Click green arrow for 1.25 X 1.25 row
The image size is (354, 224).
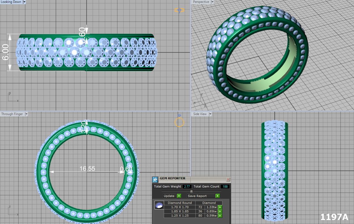point(220,215)
